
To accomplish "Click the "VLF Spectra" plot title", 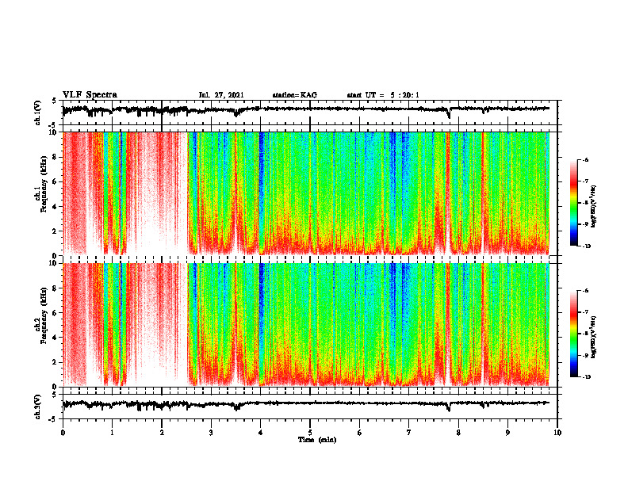I will [x=90, y=95].
